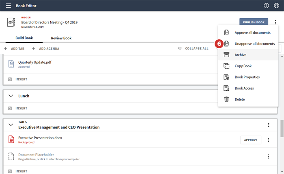
Task: Click the help question mark icon
Action: tap(266, 6)
